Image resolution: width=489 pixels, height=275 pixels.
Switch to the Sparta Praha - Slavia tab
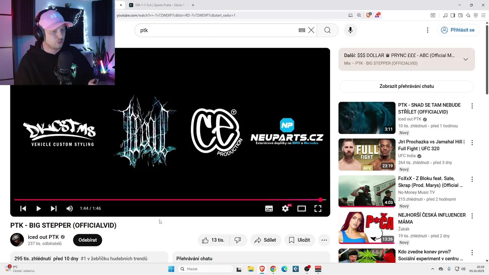point(157,5)
